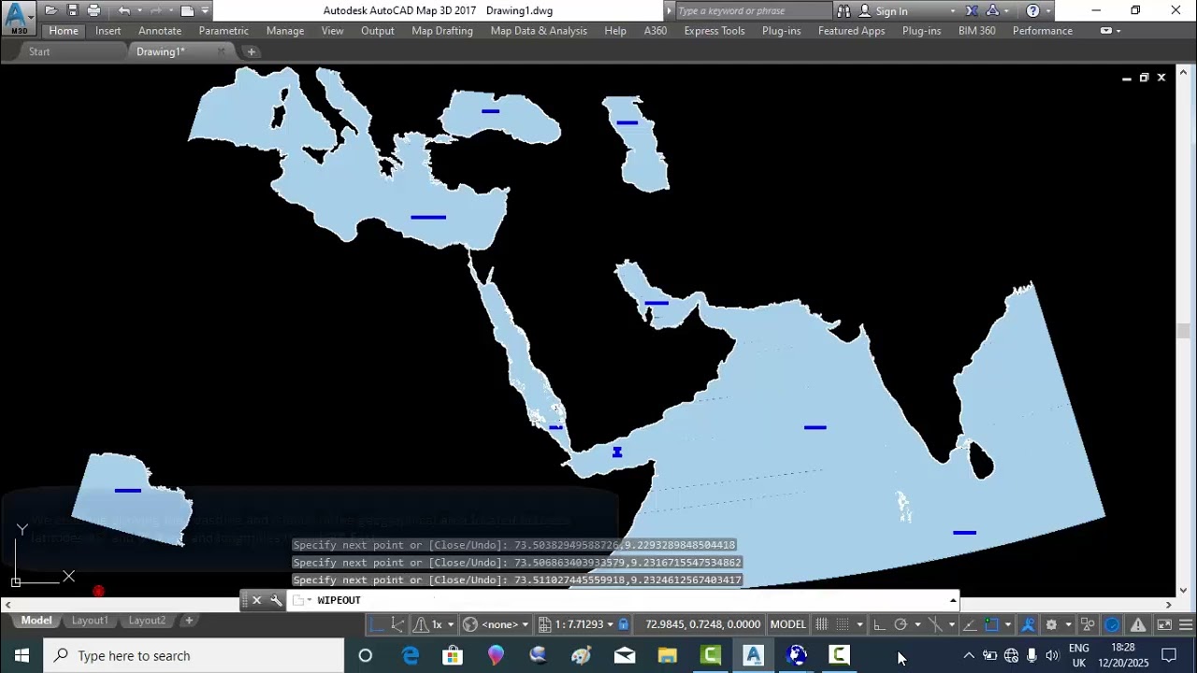The image size is (1197, 673).
Task: Click the annotation monitor icon in status bar
Action: 1088,624
